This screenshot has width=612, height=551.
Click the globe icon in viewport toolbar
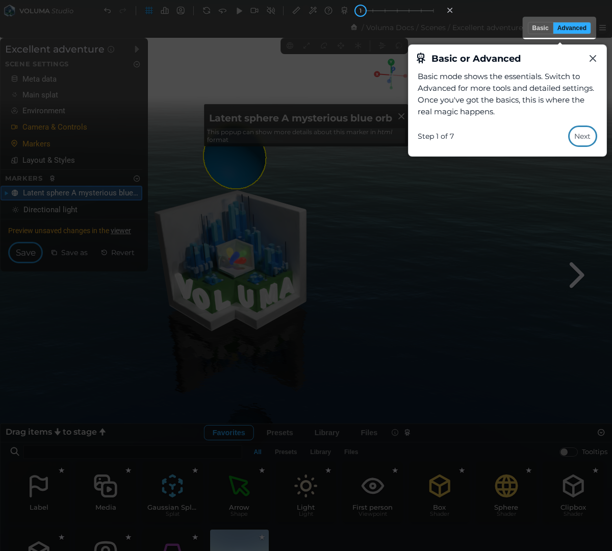coord(290,45)
